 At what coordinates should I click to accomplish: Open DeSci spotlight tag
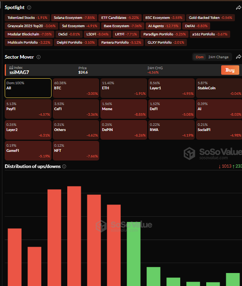[x=69, y=34]
